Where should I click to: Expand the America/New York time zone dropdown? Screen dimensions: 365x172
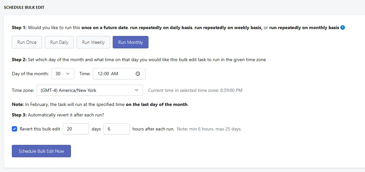point(90,90)
